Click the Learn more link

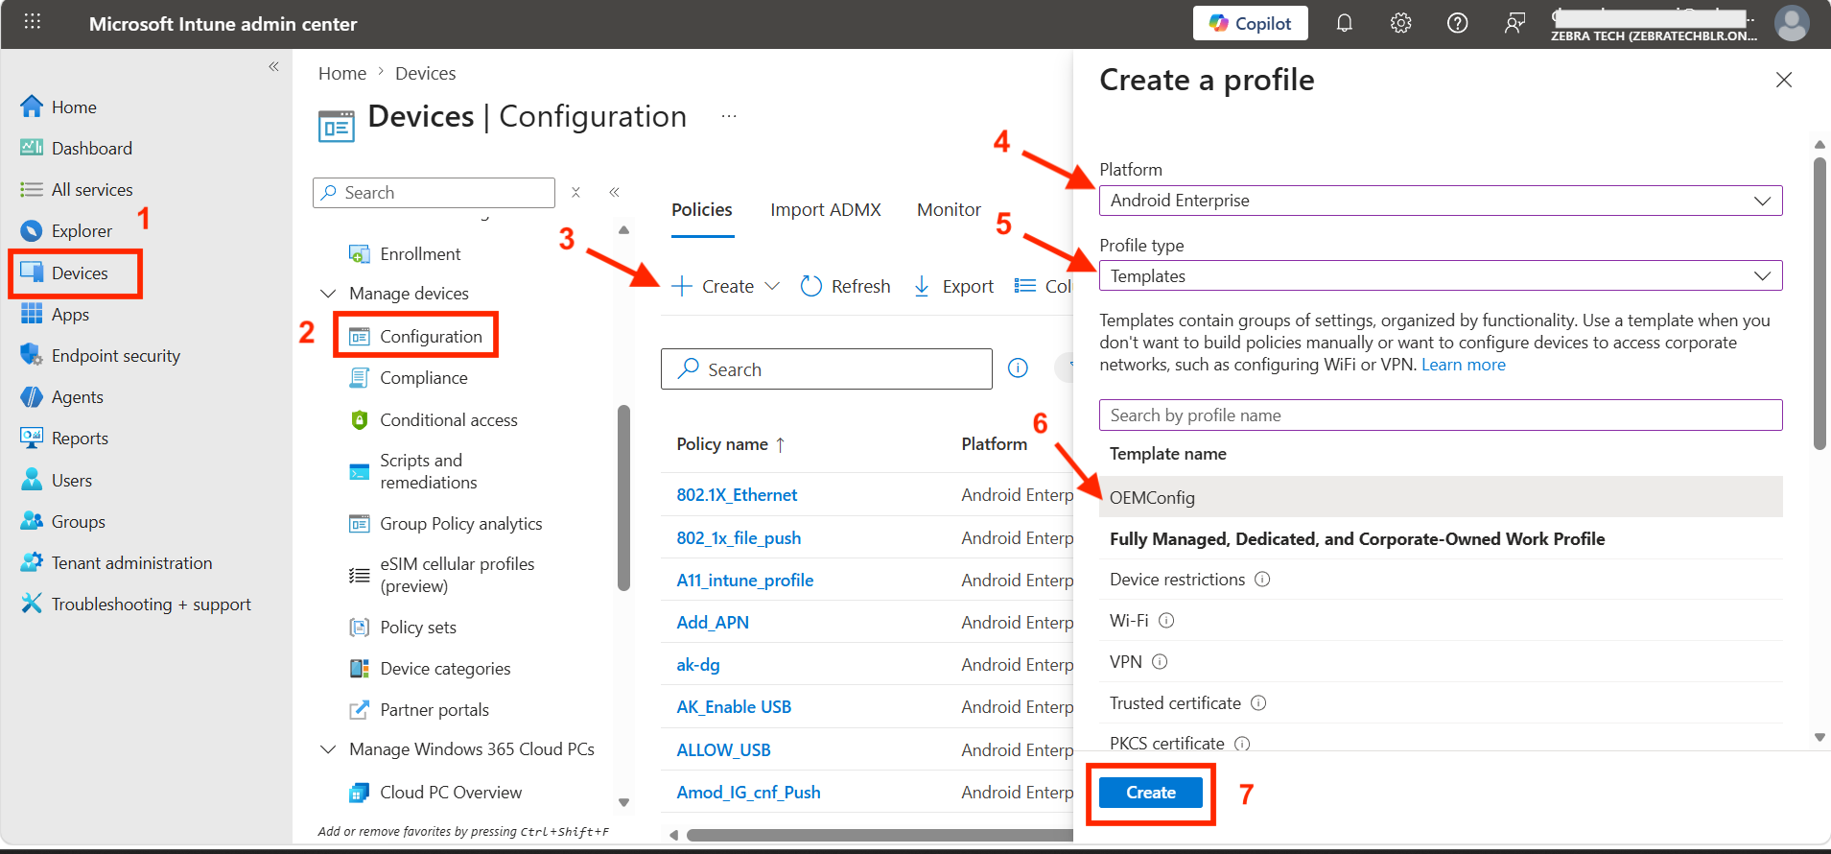[x=1464, y=365]
